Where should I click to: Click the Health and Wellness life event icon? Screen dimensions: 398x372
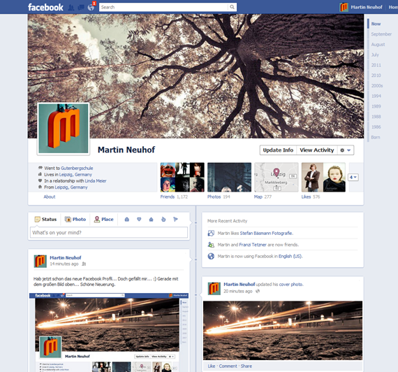pos(163,219)
